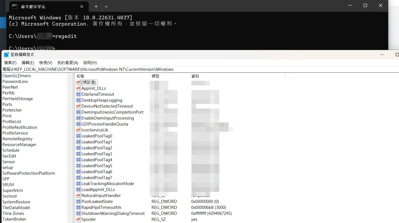The width and height of the screenshot is (399, 223).
Task: Open the terminal profile dropdown chevron
Action: coord(106,6)
